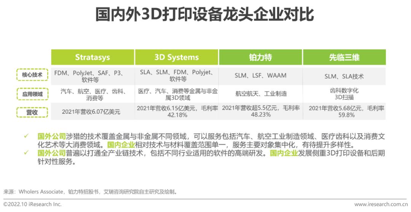Viewport: 411px width, 212px height.
Task: Click the ©2022.10 iResearch Inc. footer
Action: [32, 204]
